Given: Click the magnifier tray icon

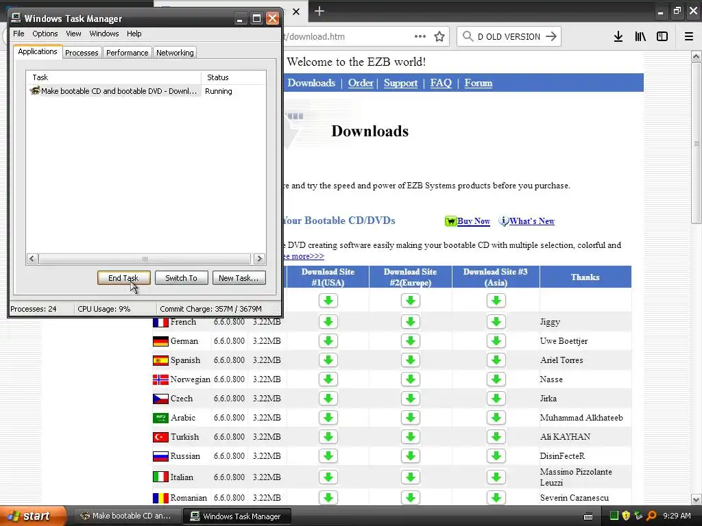Looking at the screenshot, I should 651,516.
